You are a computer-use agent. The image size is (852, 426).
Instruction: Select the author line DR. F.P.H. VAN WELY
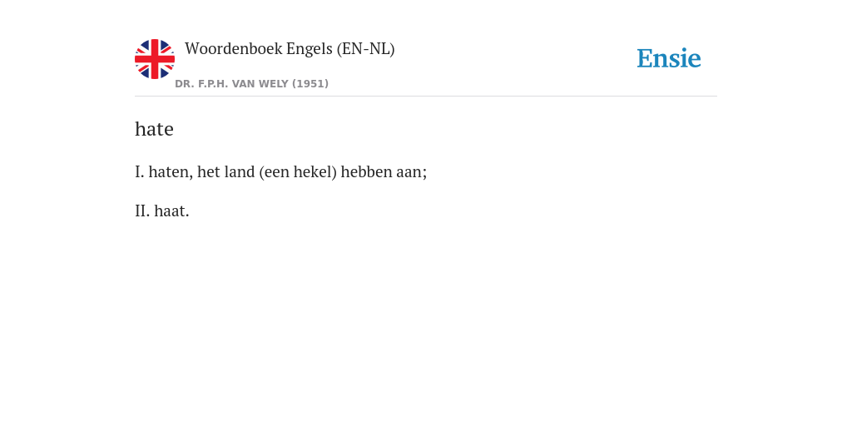(x=251, y=84)
